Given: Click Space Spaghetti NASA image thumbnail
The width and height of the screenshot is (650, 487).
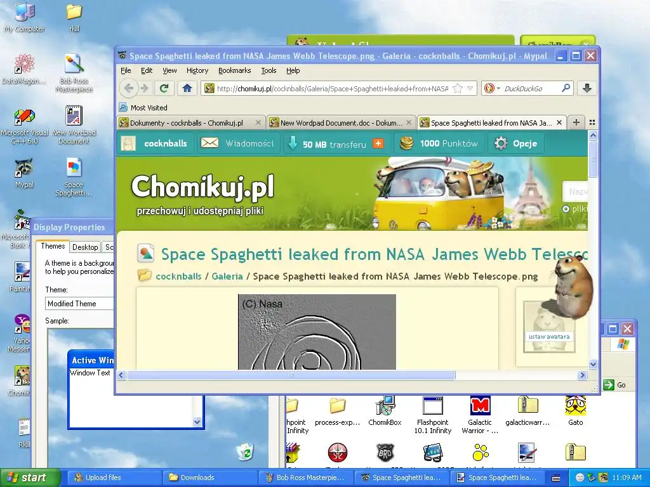Looking at the screenshot, I should click(317, 332).
